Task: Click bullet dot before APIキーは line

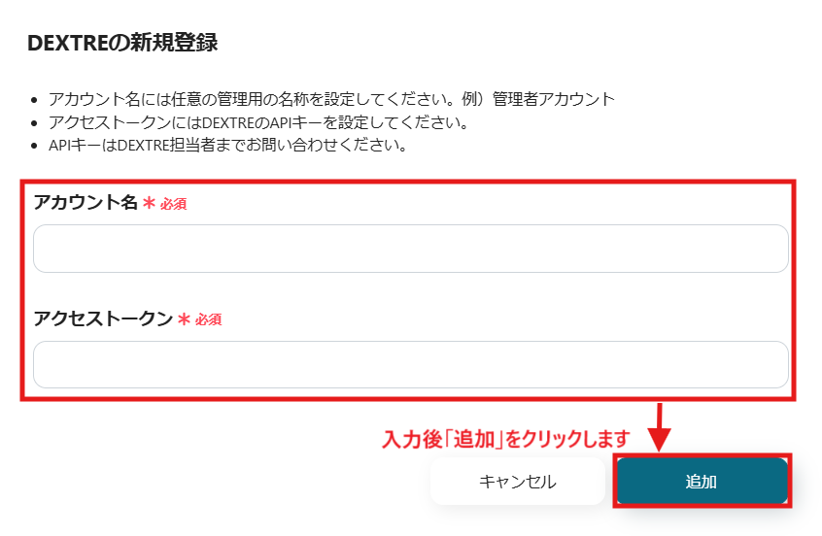Action: tap(35, 148)
